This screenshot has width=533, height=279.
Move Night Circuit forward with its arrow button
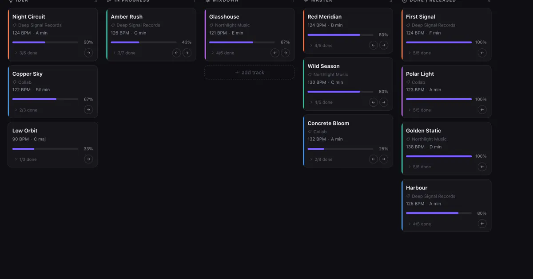click(x=88, y=53)
